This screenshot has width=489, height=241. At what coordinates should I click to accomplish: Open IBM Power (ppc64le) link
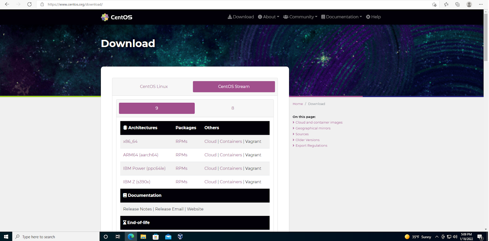coord(144,168)
